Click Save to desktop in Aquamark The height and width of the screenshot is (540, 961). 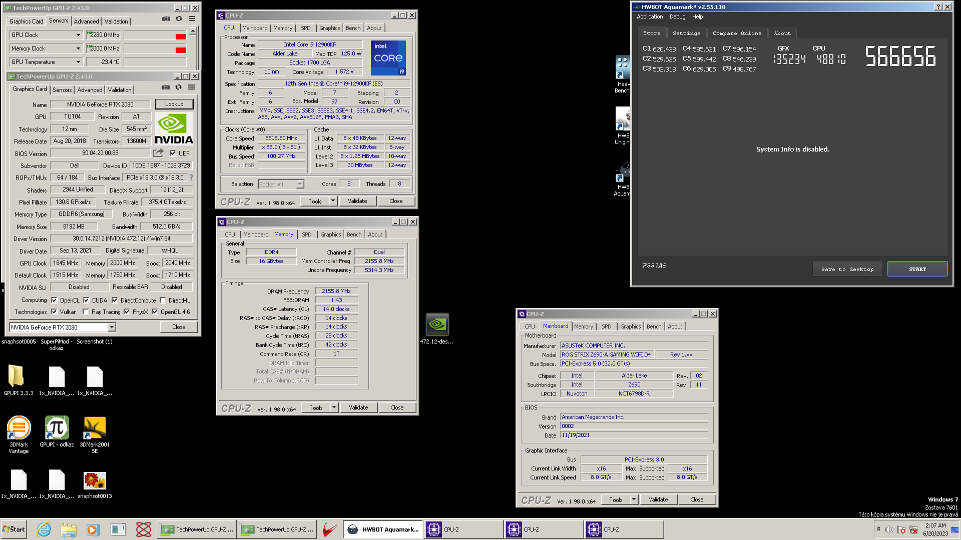[x=847, y=269]
